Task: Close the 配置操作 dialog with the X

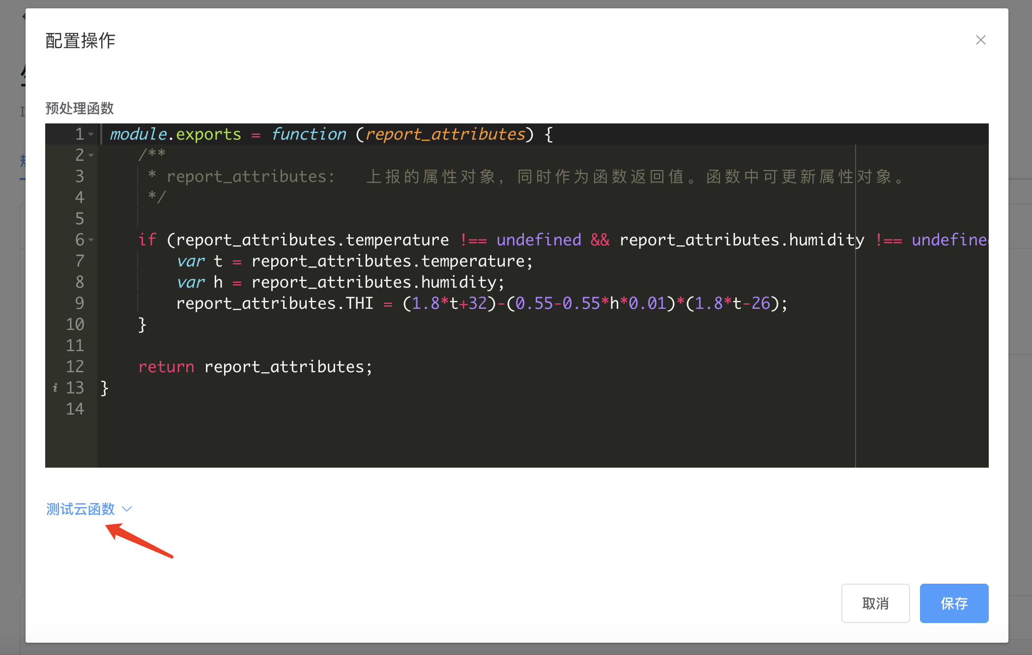Action: (x=980, y=40)
